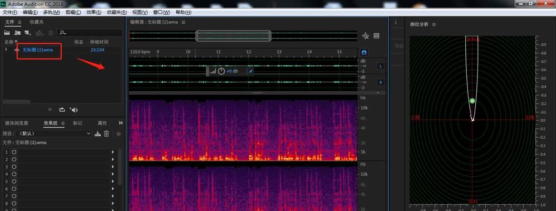Screen dimensions: 556x211
Task: Switch to the 媒体浏览器 tab
Action: tap(17, 123)
